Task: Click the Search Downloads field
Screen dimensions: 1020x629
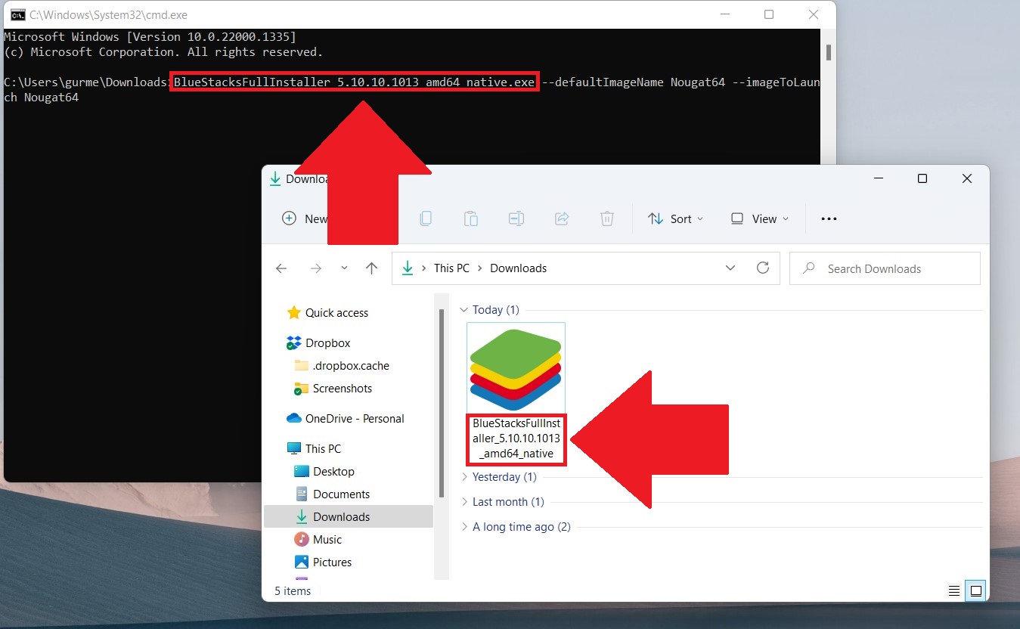Action: click(883, 268)
